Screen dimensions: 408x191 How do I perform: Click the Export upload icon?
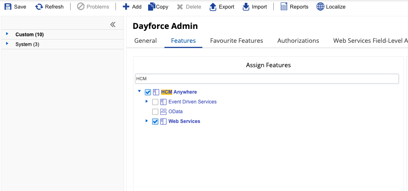(213, 7)
